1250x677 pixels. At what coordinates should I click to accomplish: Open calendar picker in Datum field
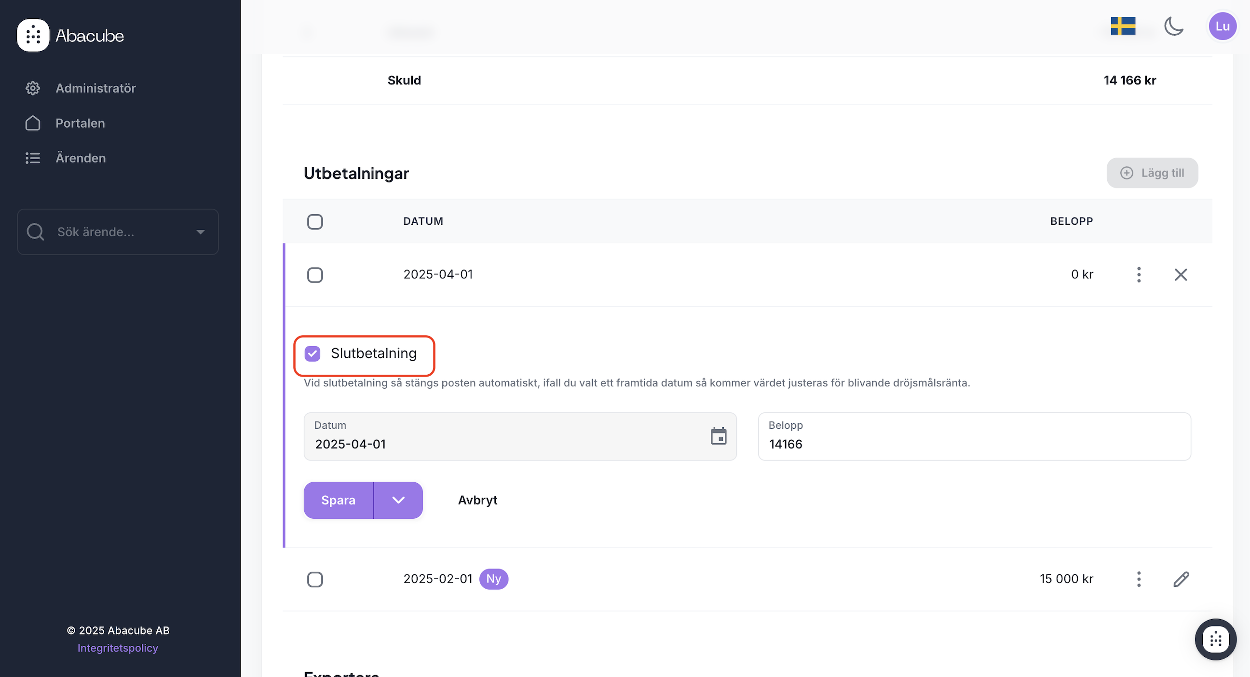(718, 436)
